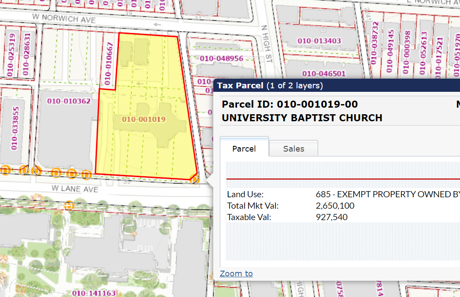Click the highlighted parcel label 010-001019
The height and width of the screenshot is (297, 460).
[144, 119]
